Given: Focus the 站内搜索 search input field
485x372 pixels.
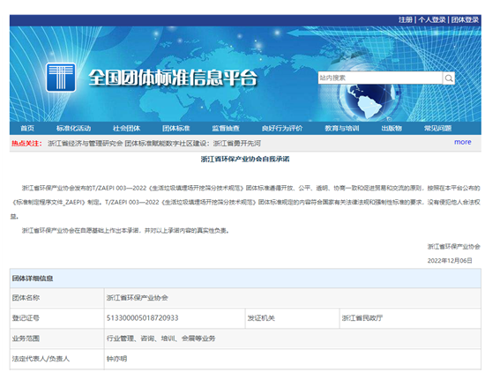Looking at the screenshot, I should click(x=380, y=78).
